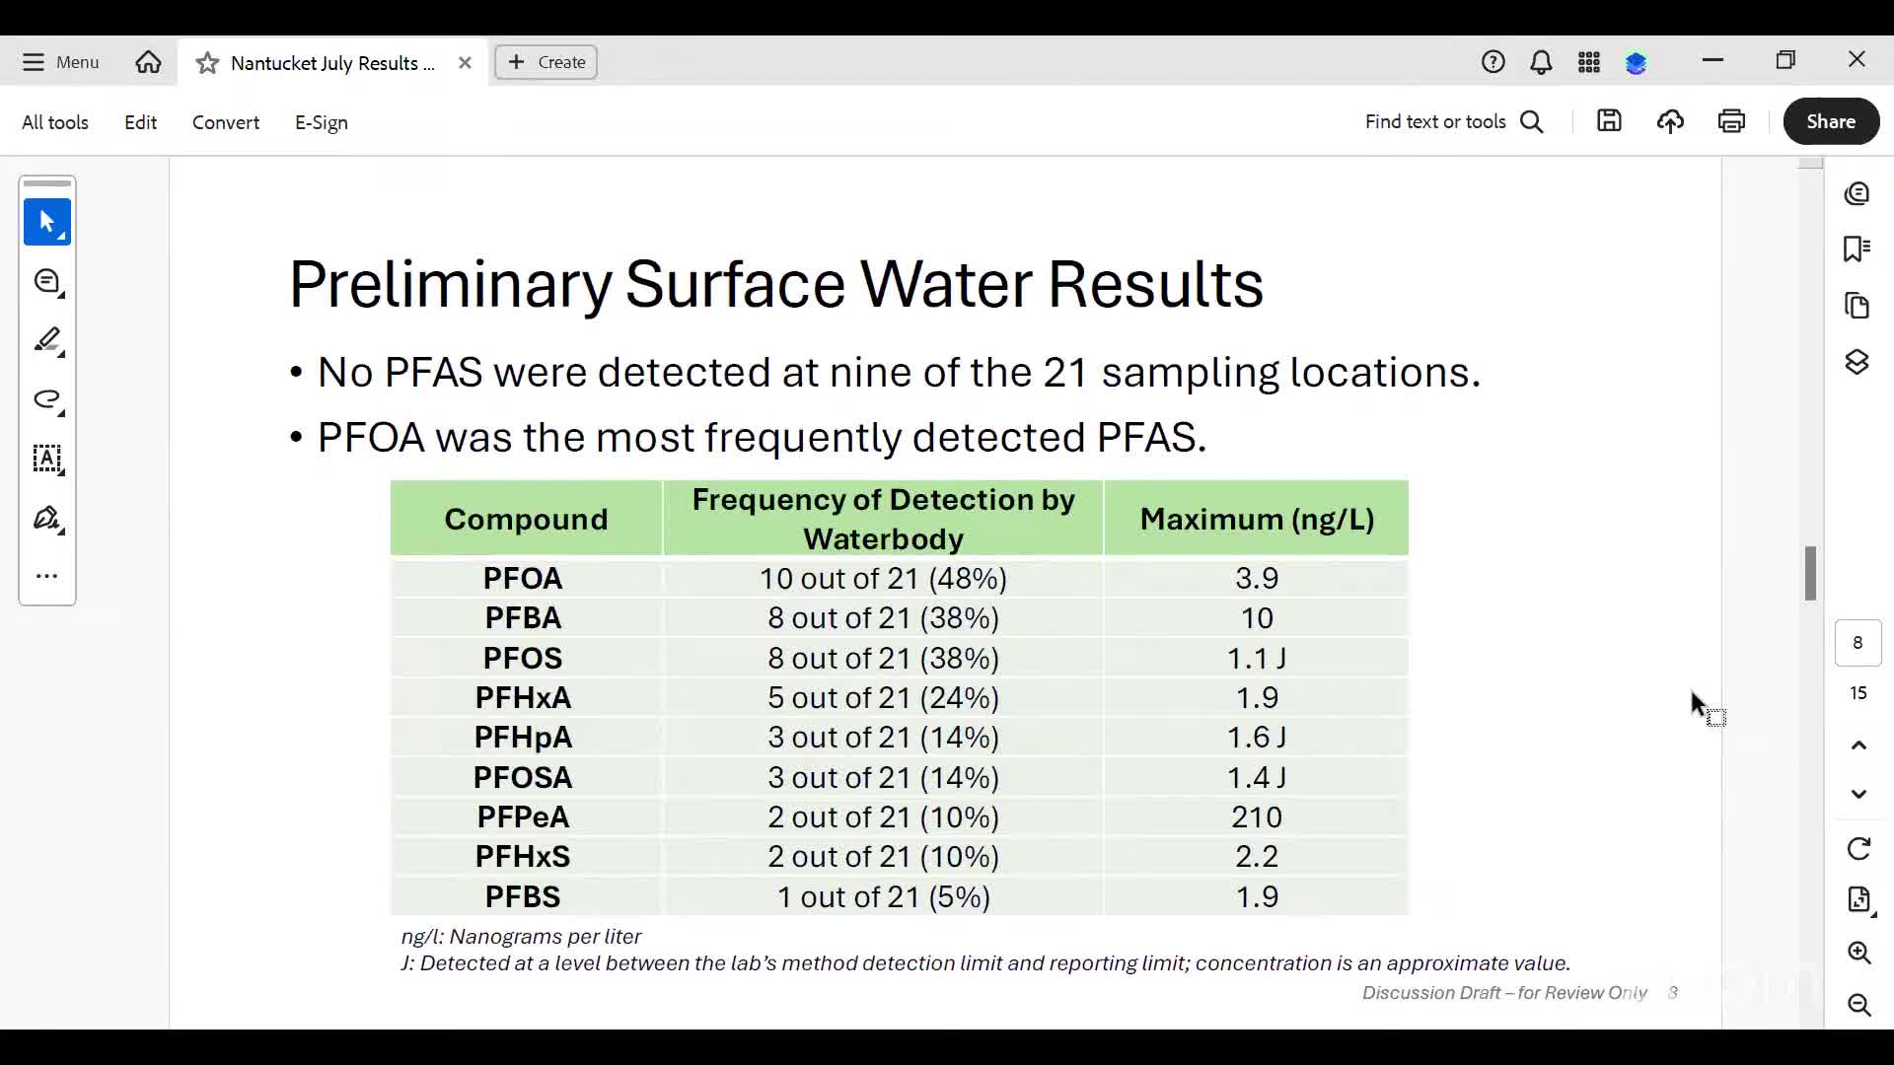The height and width of the screenshot is (1065, 1894).
Task: Click the Share button
Action: point(1832,121)
